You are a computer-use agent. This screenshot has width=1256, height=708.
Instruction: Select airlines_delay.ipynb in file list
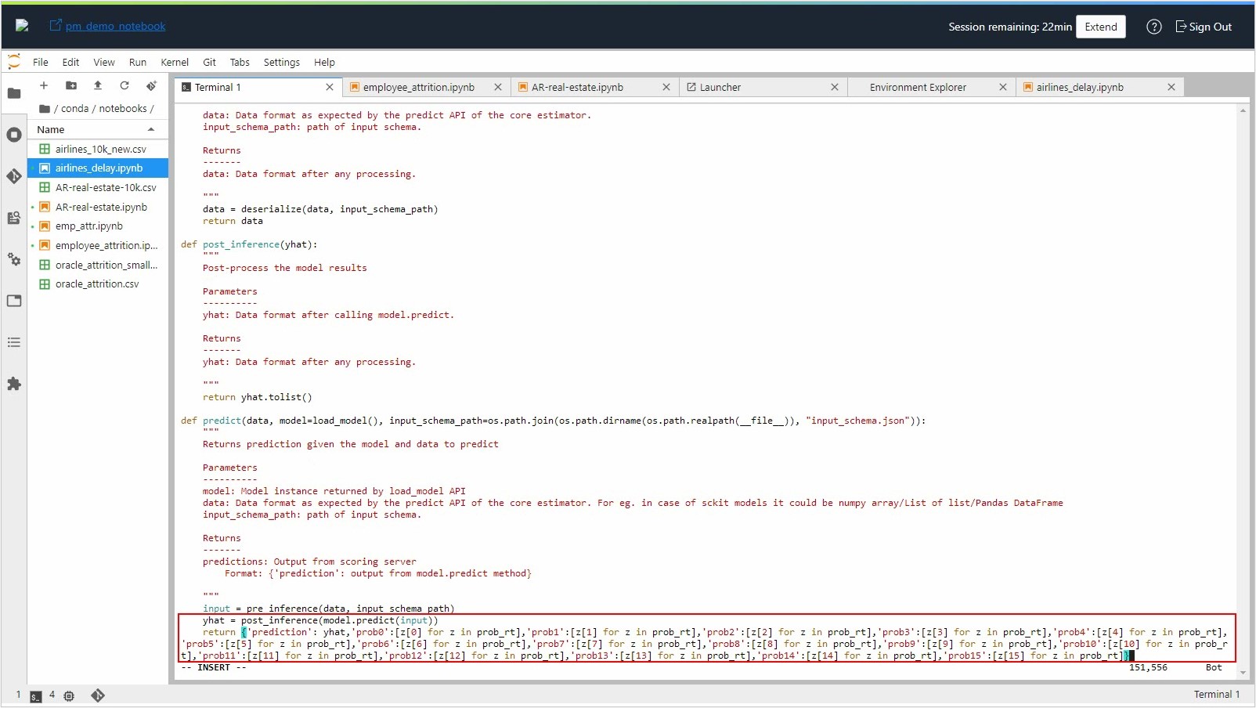click(98, 168)
